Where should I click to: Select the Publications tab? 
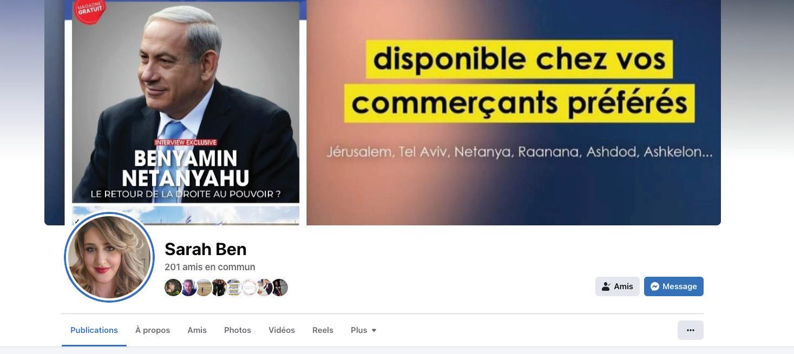94,330
